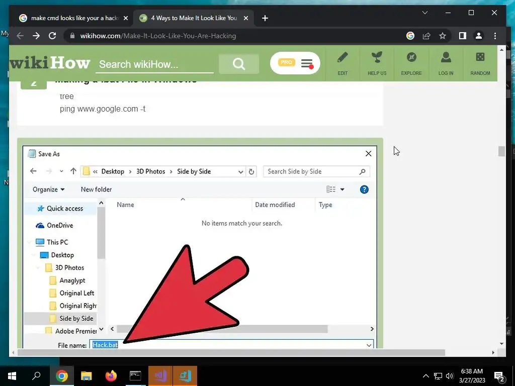Click the wikiHow search magnifier button

(239, 64)
